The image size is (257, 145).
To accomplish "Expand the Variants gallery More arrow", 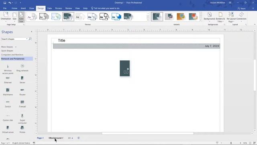I will 201,20.
